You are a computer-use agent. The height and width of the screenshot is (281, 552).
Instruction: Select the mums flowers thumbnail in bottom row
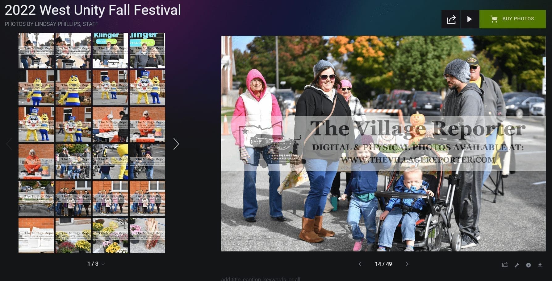tap(73, 235)
